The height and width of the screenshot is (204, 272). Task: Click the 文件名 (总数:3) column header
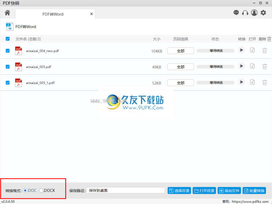coord(28,39)
